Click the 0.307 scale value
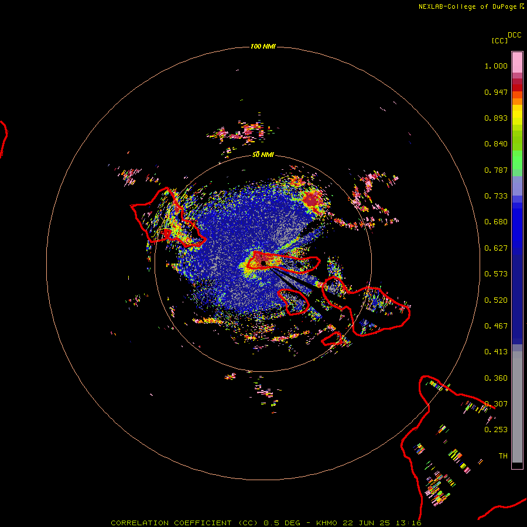527x527 pixels. click(496, 404)
